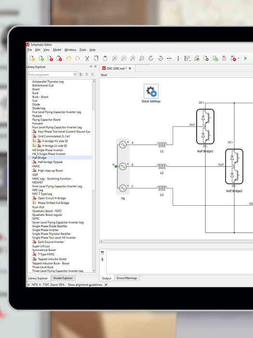Select Phase Shifted Full Bridge item
Image resolution: width=253 pixels, height=338 pixels.
click(53, 203)
